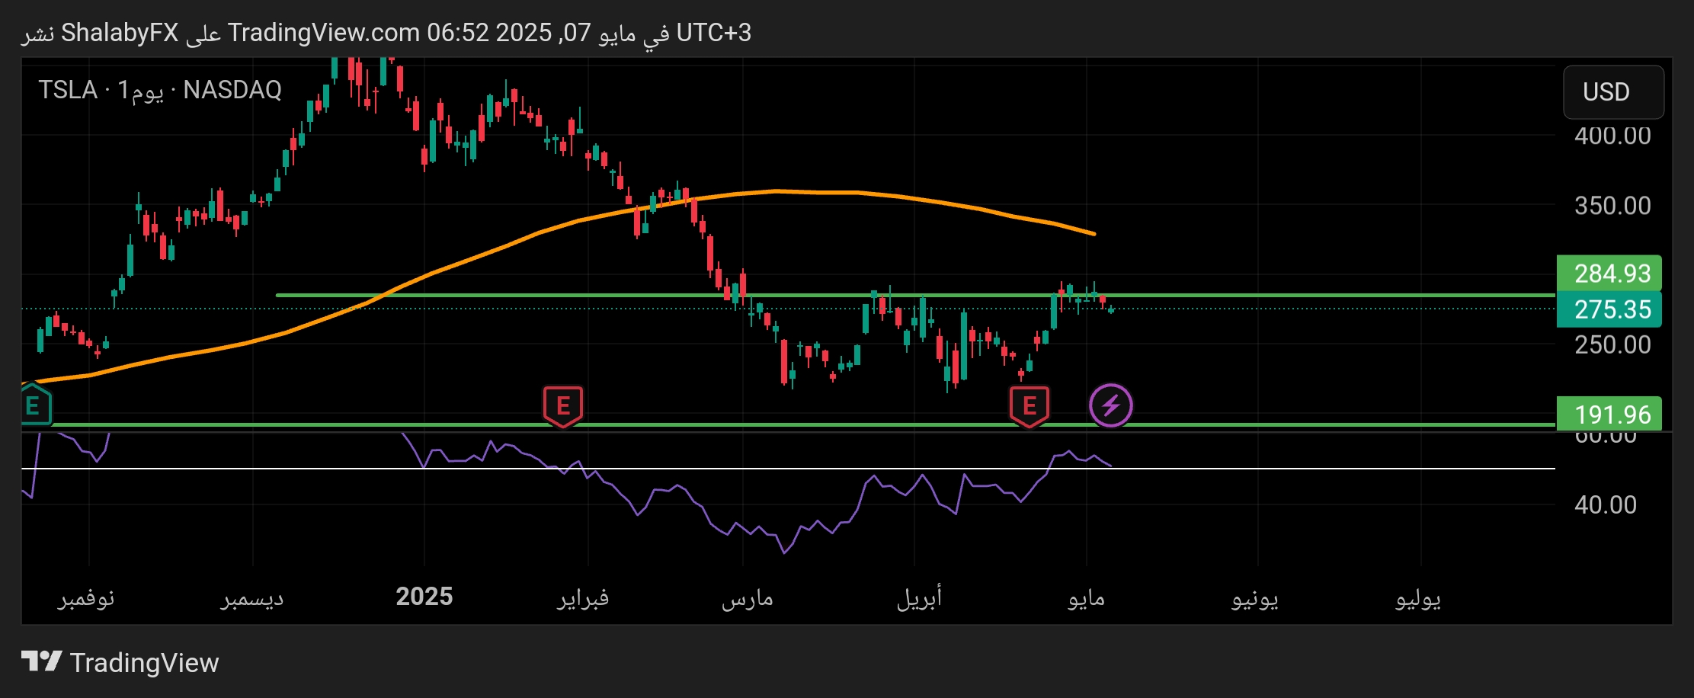Click the ShalabyFX publisher name in header
Viewport: 1694px width, 698px height.
(120, 33)
